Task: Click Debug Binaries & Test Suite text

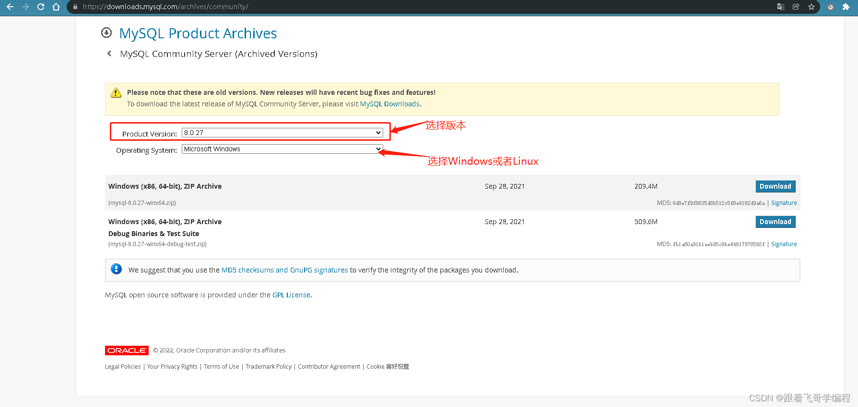Action: pos(153,234)
